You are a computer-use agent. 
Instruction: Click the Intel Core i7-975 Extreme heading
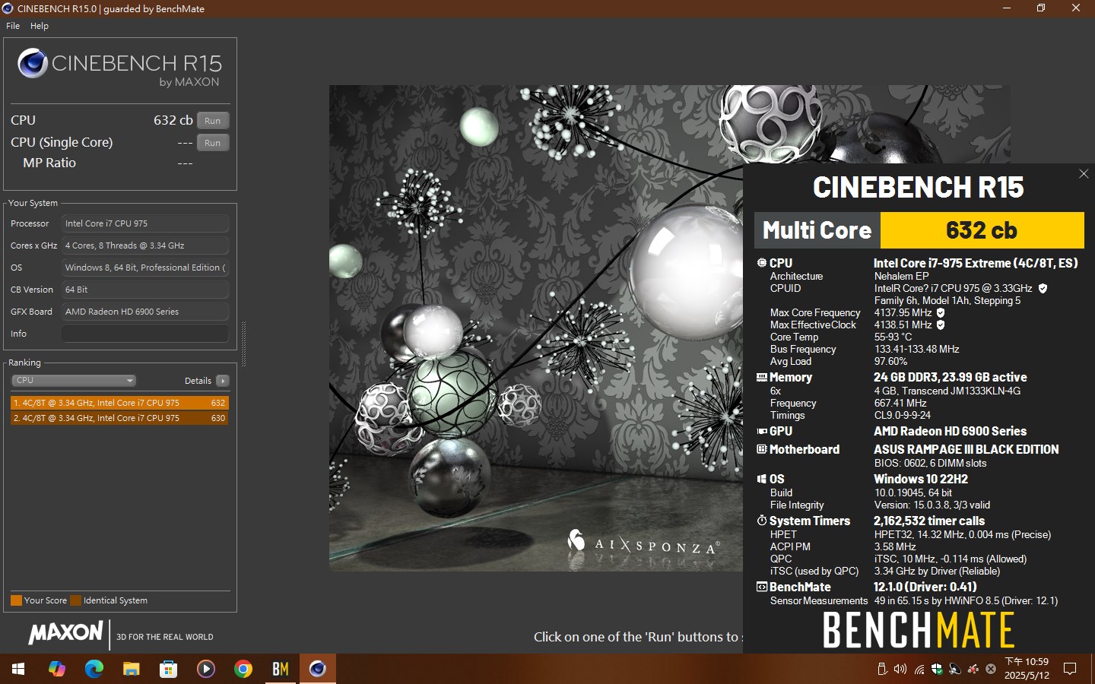976,263
